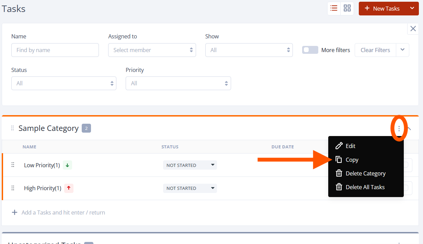Sort by DUE DATE column header
Screen dimensions: 423x244
283,147
